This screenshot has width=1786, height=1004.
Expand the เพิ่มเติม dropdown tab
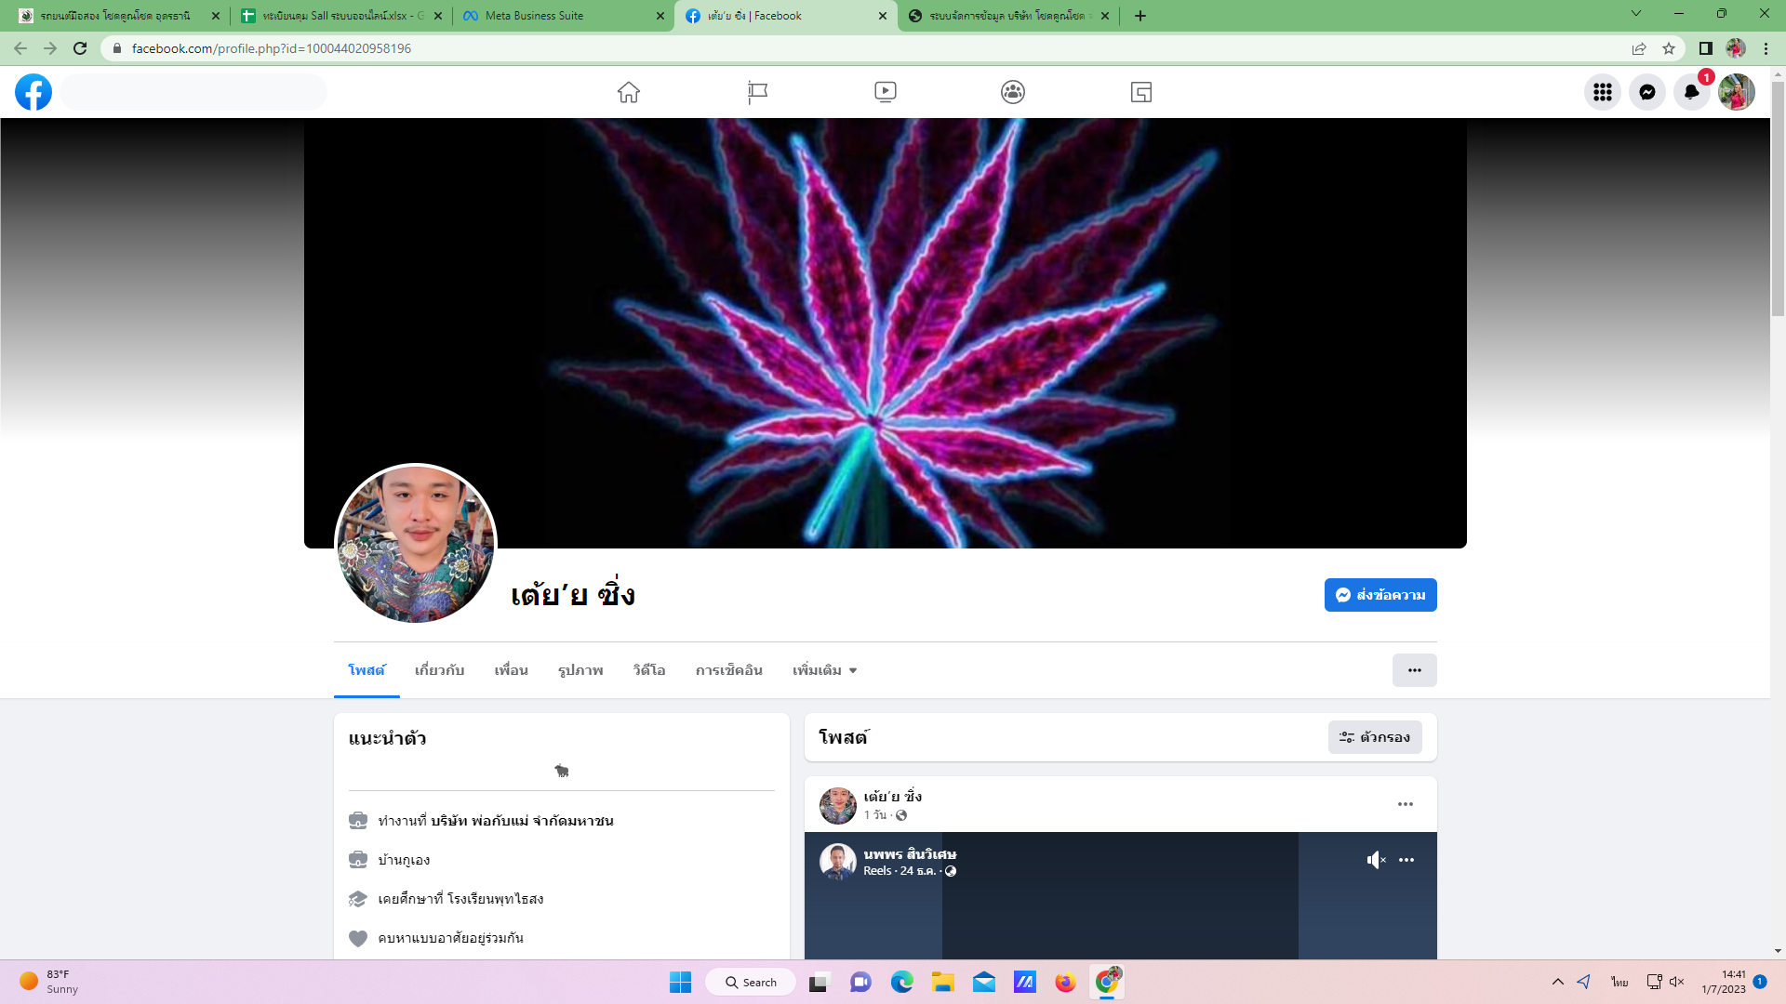(824, 670)
